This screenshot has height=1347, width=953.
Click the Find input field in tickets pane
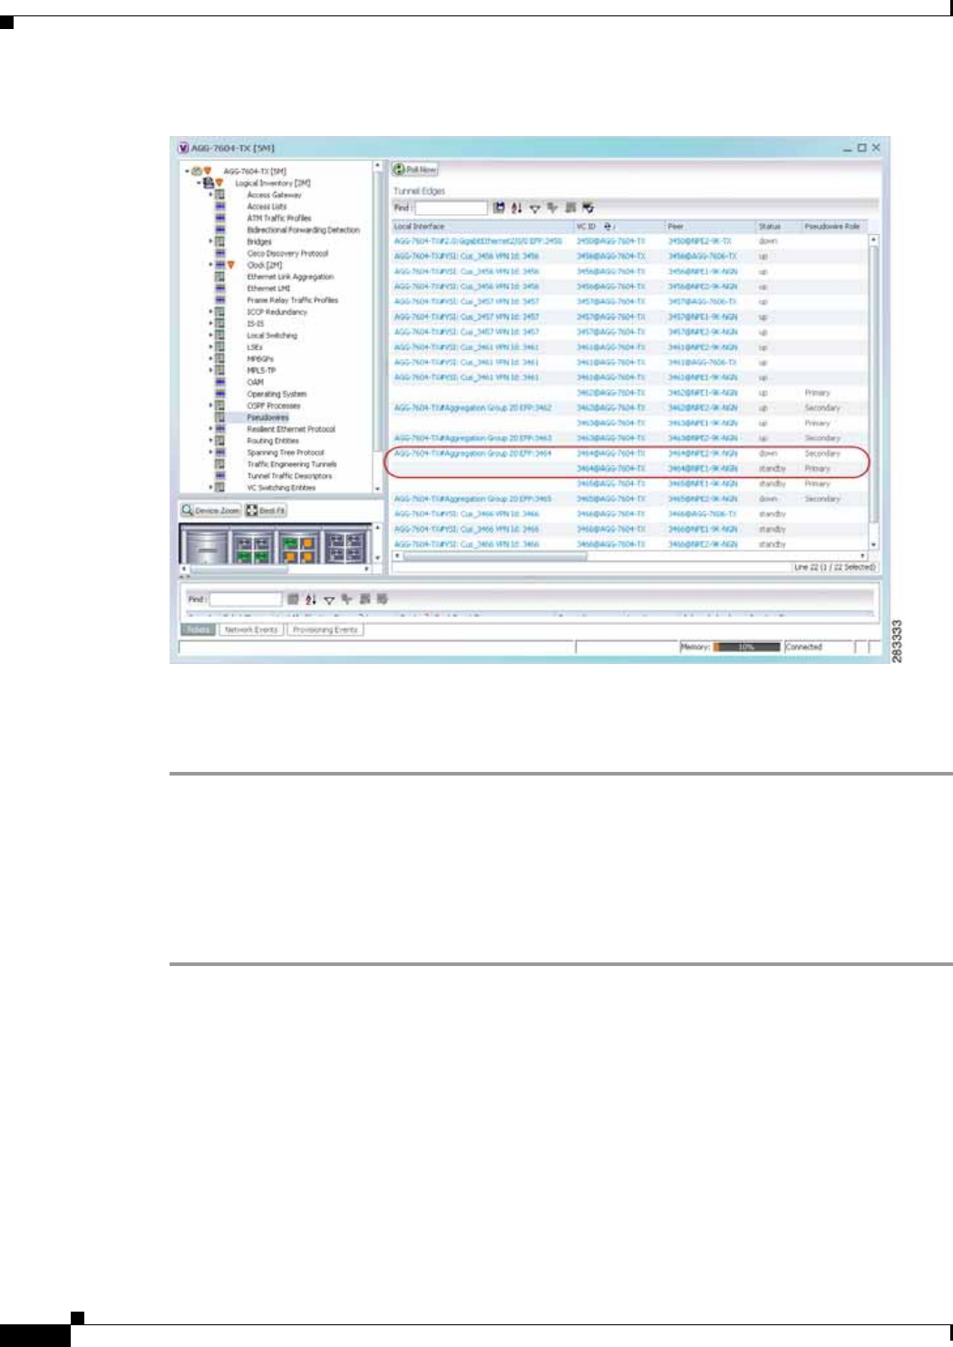246,600
